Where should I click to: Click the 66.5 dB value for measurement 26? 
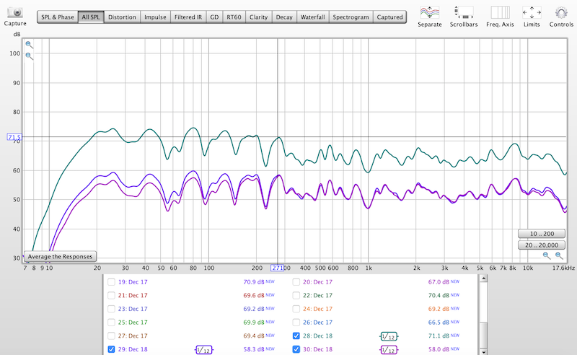click(439, 323)
